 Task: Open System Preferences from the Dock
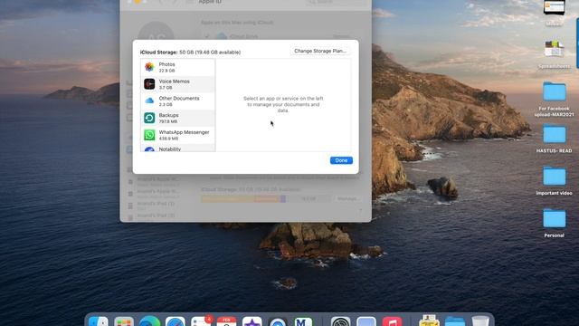tap(340, 321)
